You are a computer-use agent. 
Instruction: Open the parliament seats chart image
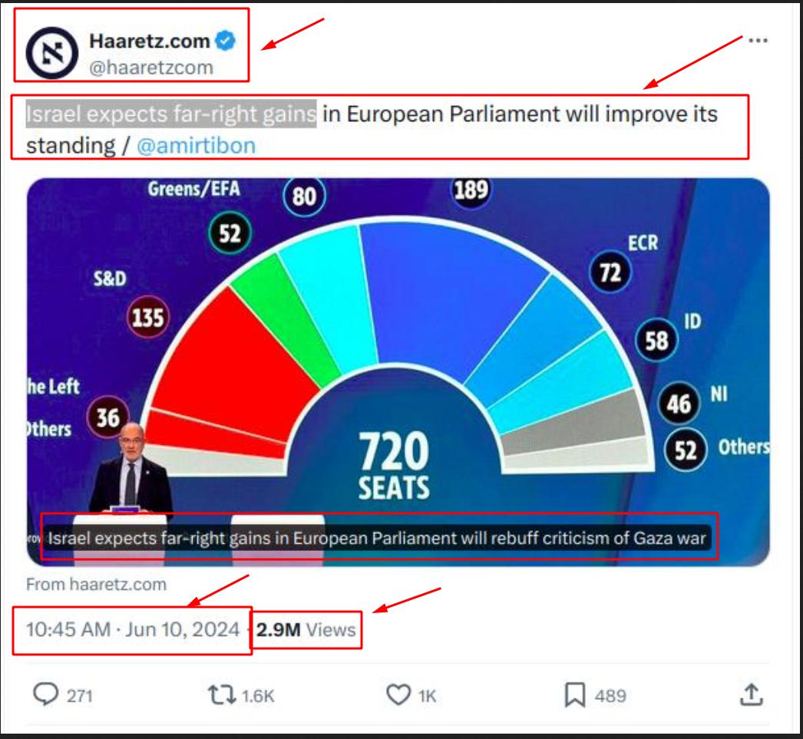tap(399, 345)
